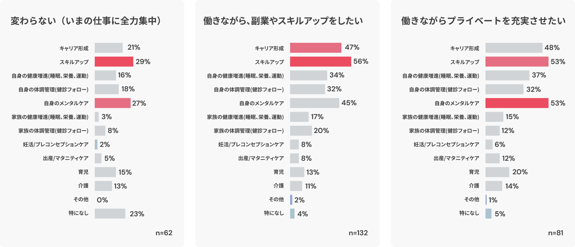The image size is (575, 247).
Task: Click the pink 47% キャリア形成 bar
Action: [316, 48]
